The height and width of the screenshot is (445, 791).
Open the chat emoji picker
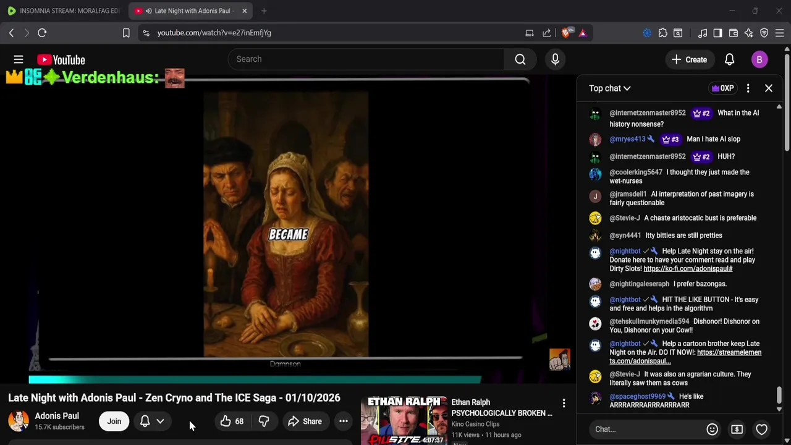point(712,429)
